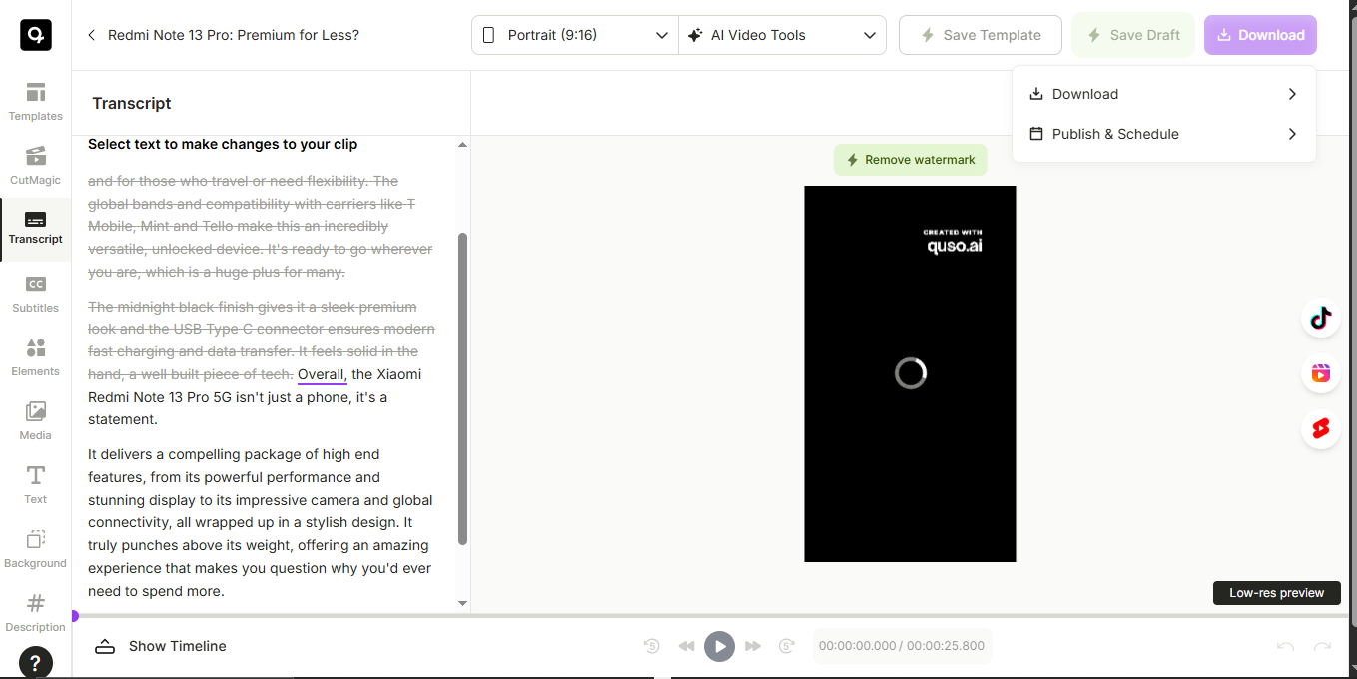Click "Select text to make changes to your clip"
1357x679 pixels.
tap(223, 144)
